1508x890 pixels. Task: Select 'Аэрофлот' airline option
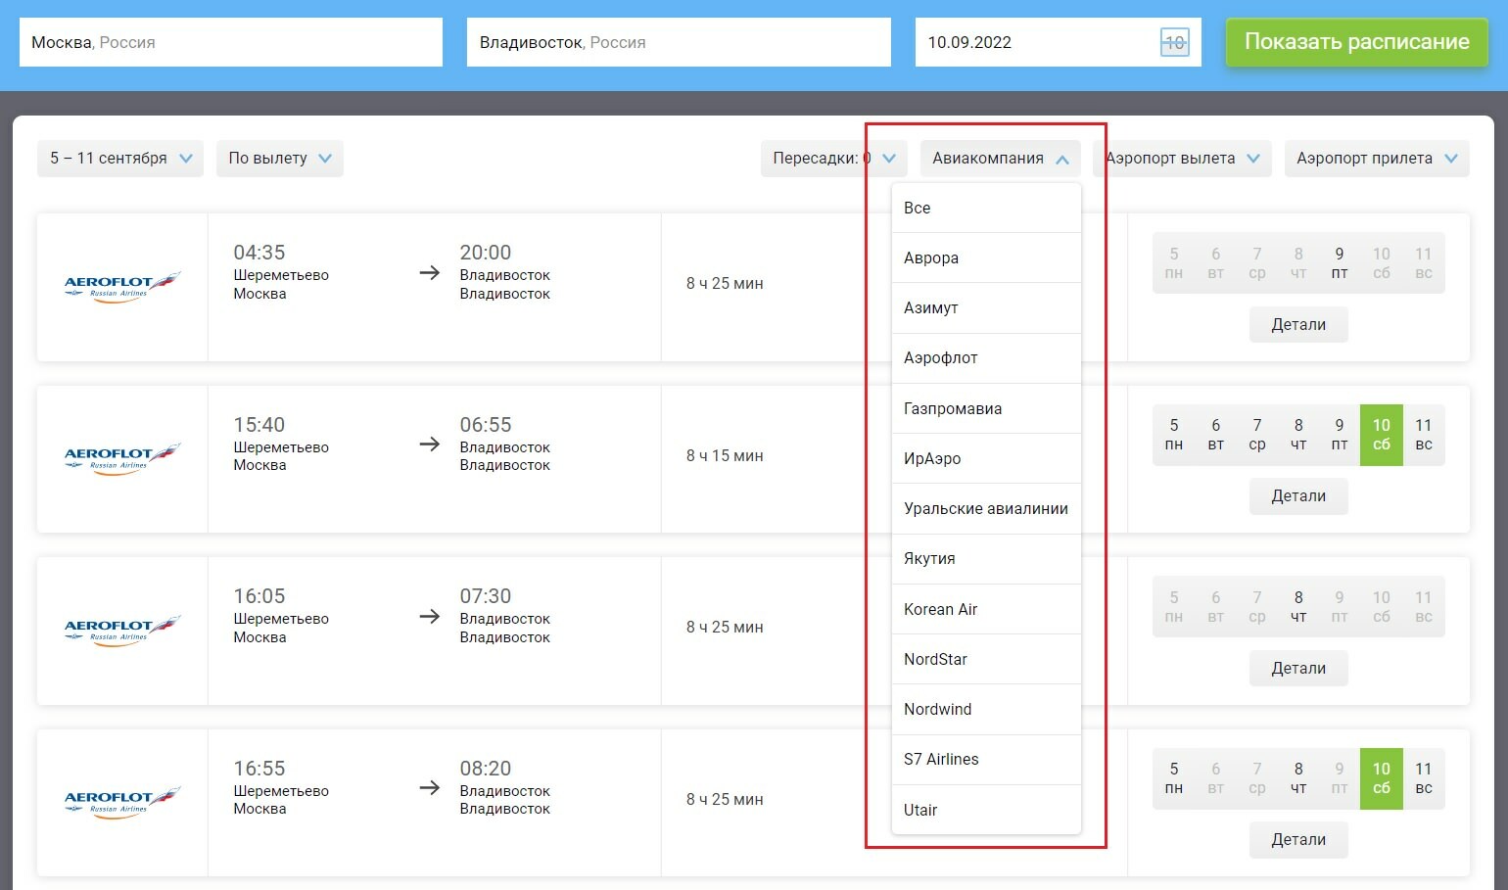[x=986, y=358]
